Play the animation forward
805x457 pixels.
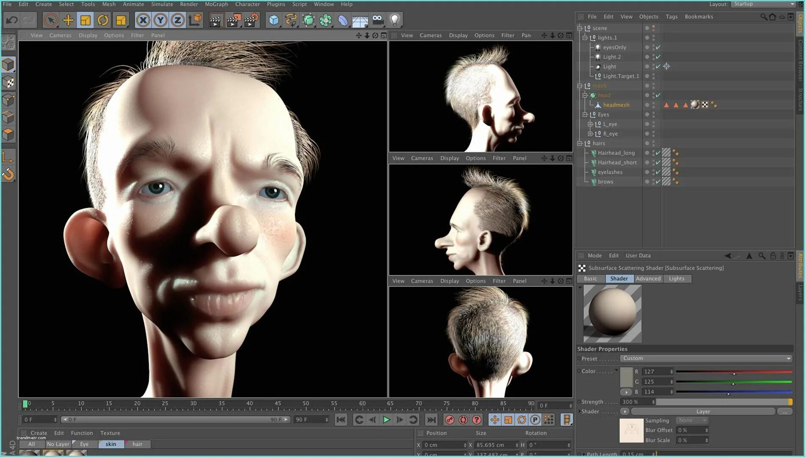tap(386, 420)
